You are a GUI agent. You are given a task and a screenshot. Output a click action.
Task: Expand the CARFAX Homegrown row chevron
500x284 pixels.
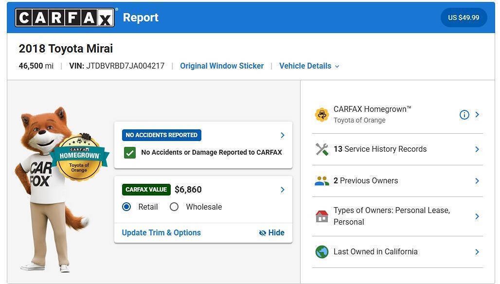tap(477, 114)
